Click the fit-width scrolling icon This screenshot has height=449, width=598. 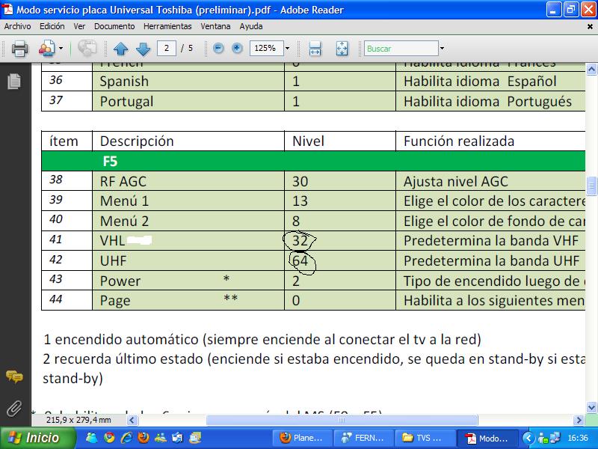pyautogui.click(x=315, y=49)
